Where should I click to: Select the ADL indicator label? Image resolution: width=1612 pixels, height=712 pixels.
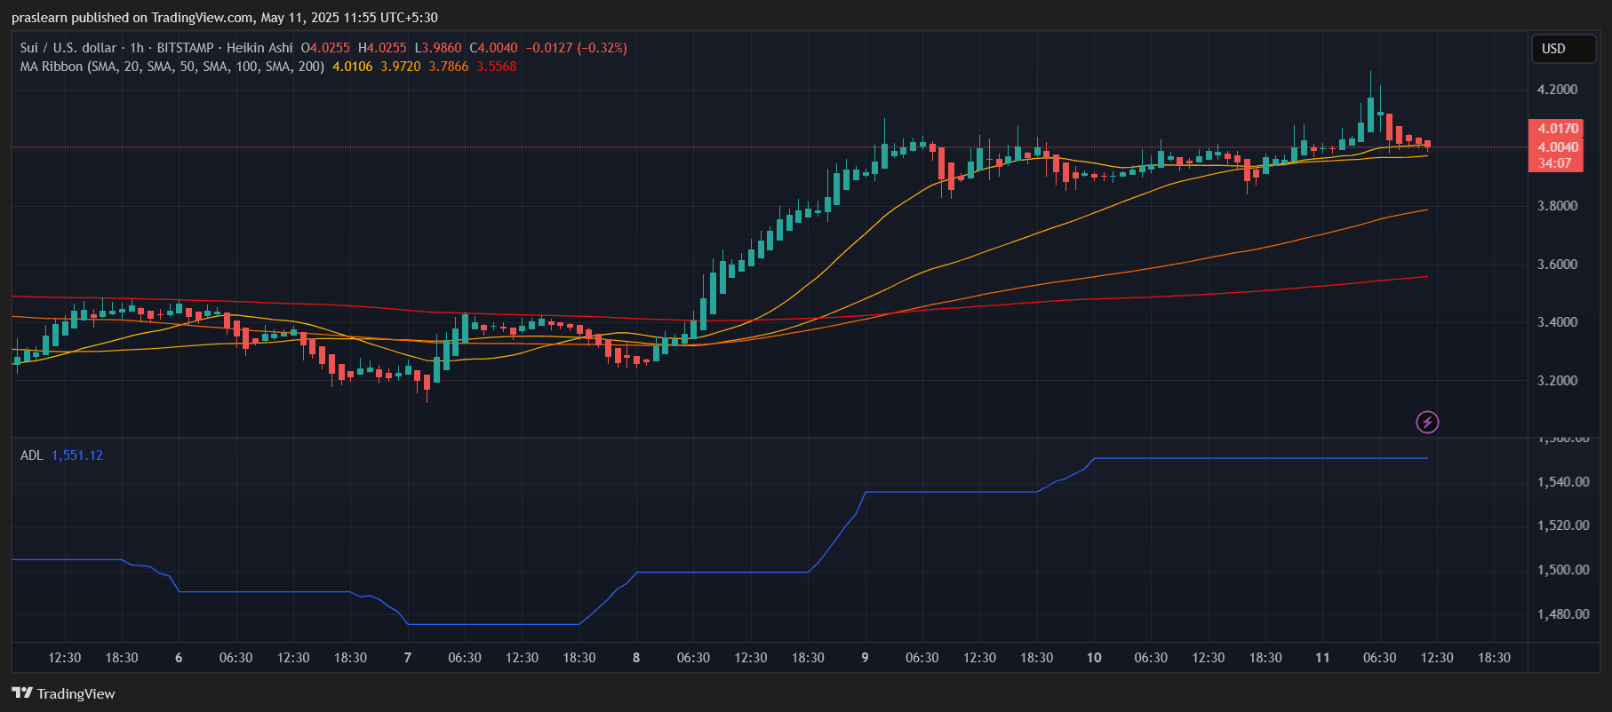[x=31, y=455]
